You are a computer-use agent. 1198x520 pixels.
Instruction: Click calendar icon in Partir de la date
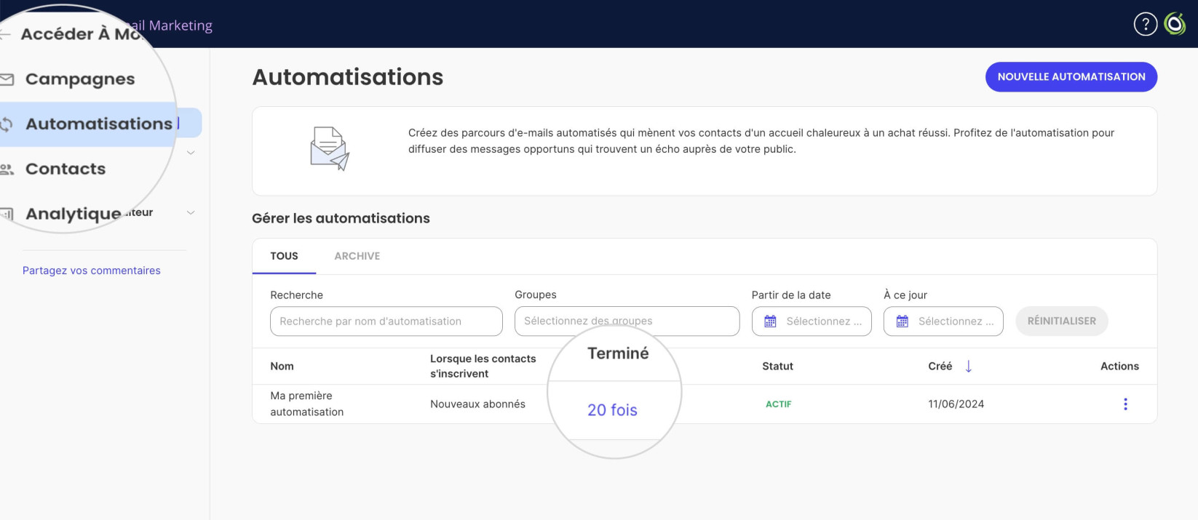click(x=770, y=321)
